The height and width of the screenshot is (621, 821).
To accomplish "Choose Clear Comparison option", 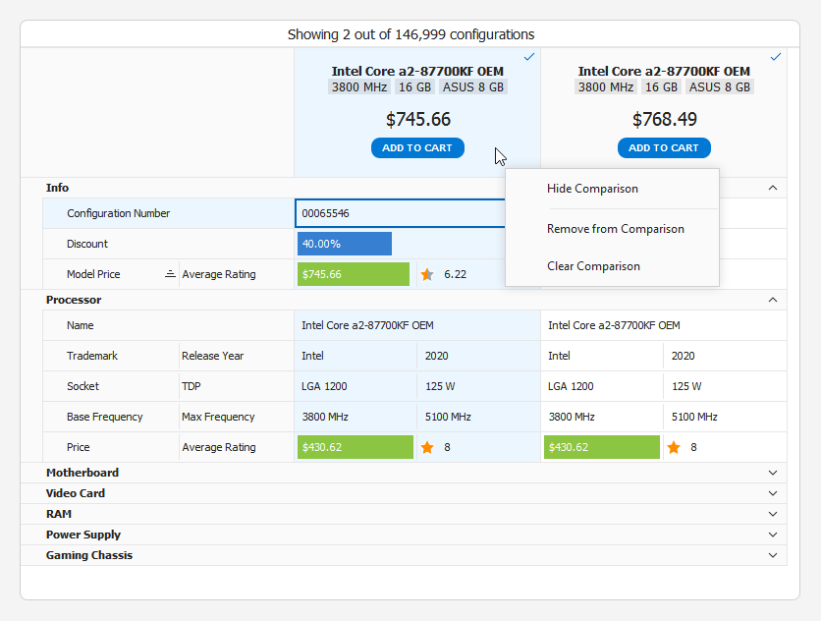I will [x=592, y=265].
